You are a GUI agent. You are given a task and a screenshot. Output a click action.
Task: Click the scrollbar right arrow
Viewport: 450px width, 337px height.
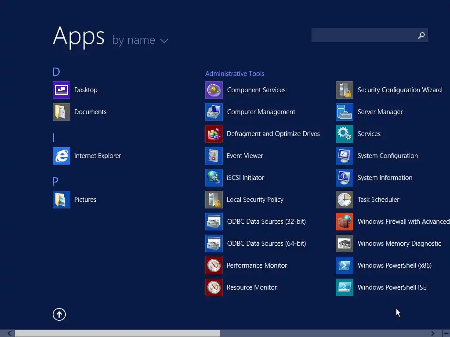432,333
